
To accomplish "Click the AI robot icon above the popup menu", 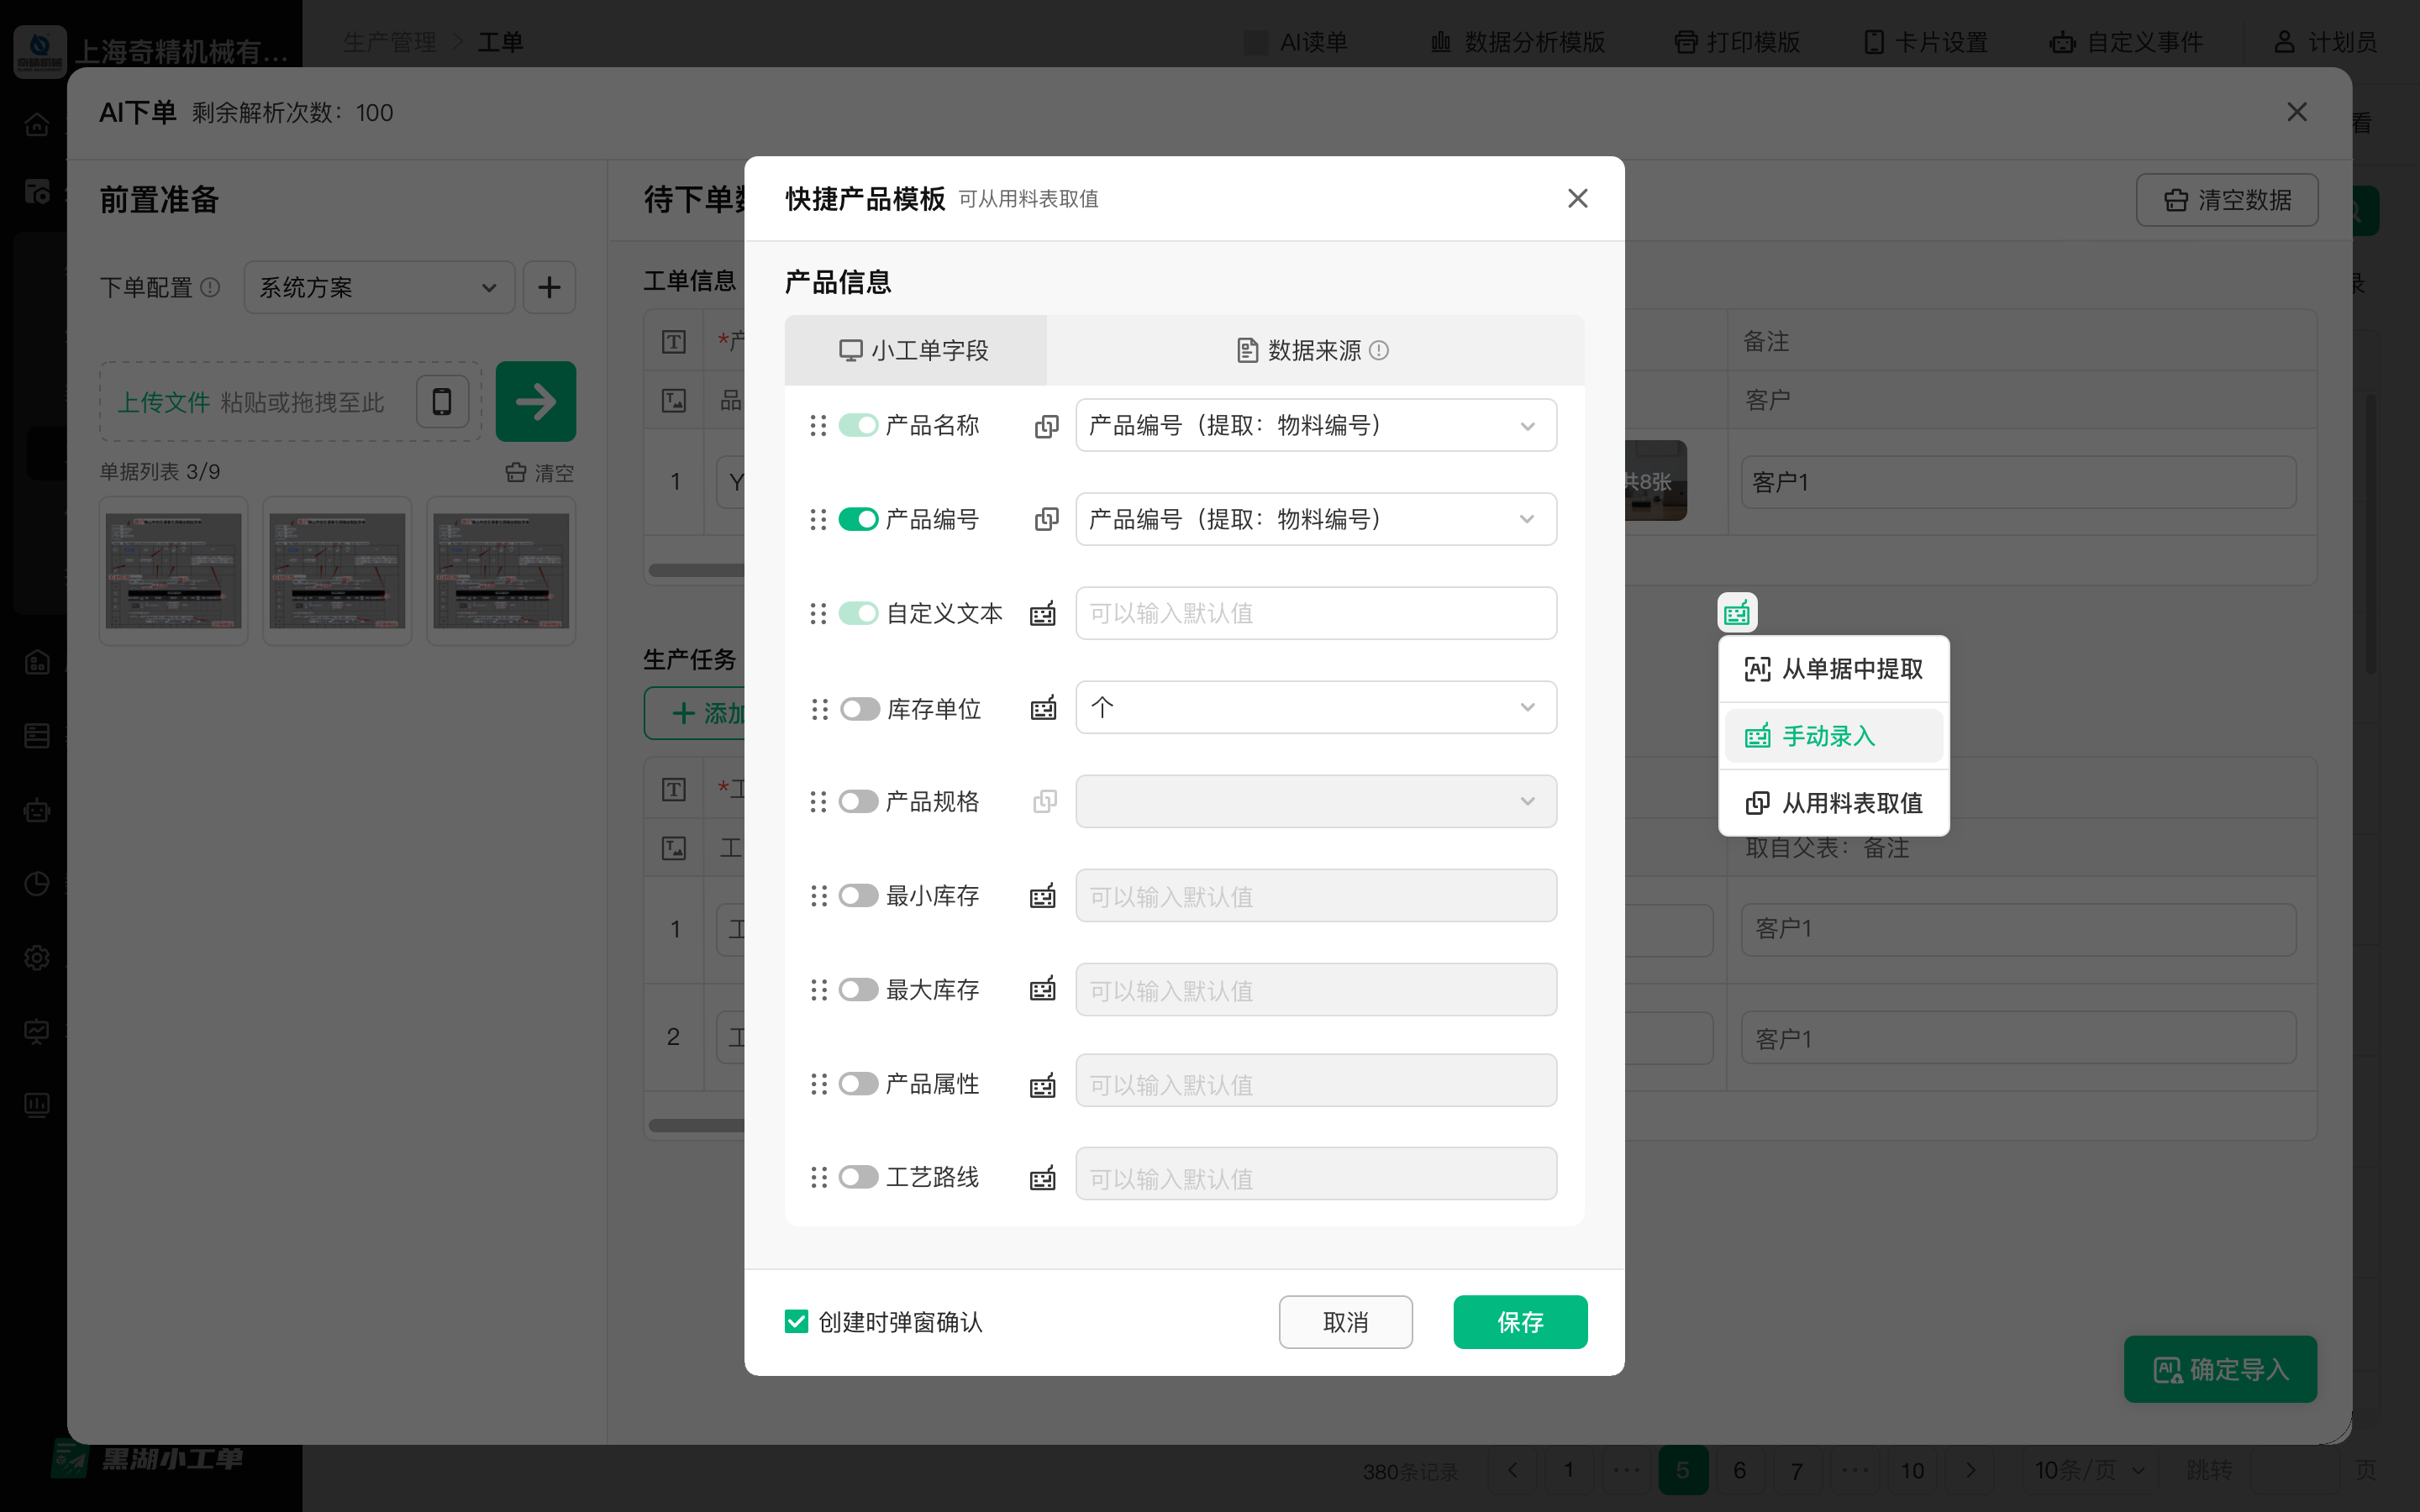I will point(1736,611).
